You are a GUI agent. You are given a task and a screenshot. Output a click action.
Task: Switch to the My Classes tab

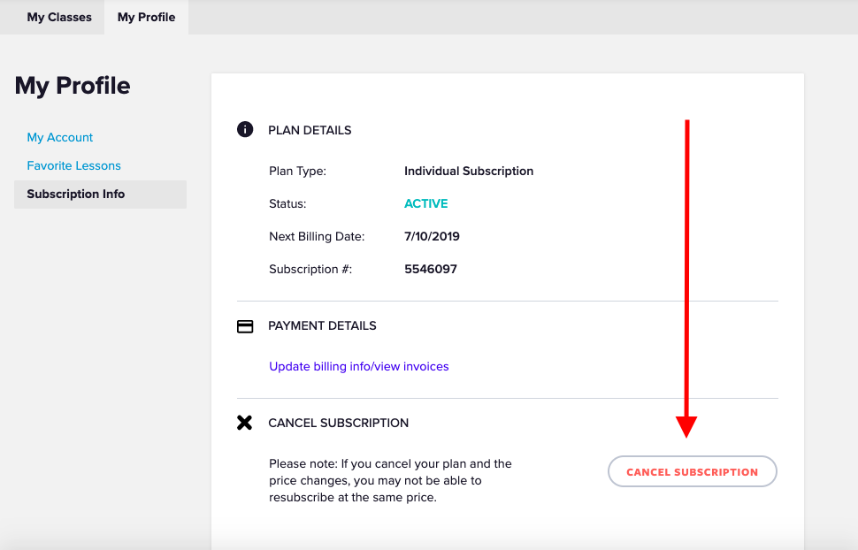(x=59, y=17)
